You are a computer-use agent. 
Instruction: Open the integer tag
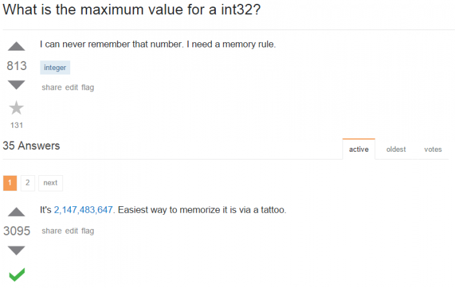point(55,67)
